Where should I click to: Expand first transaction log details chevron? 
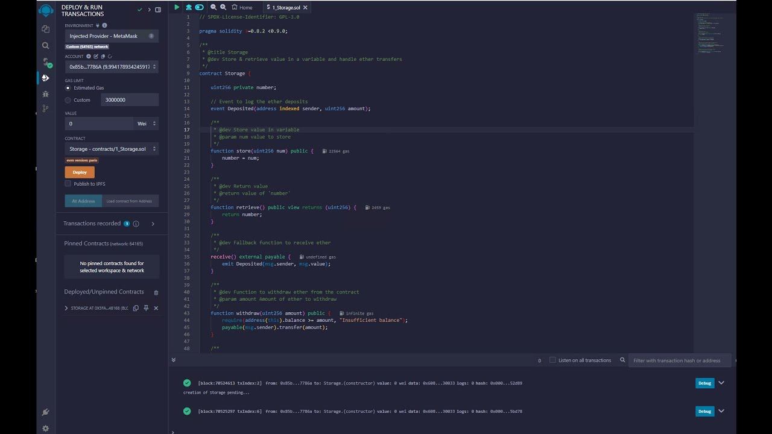point(721,383)
